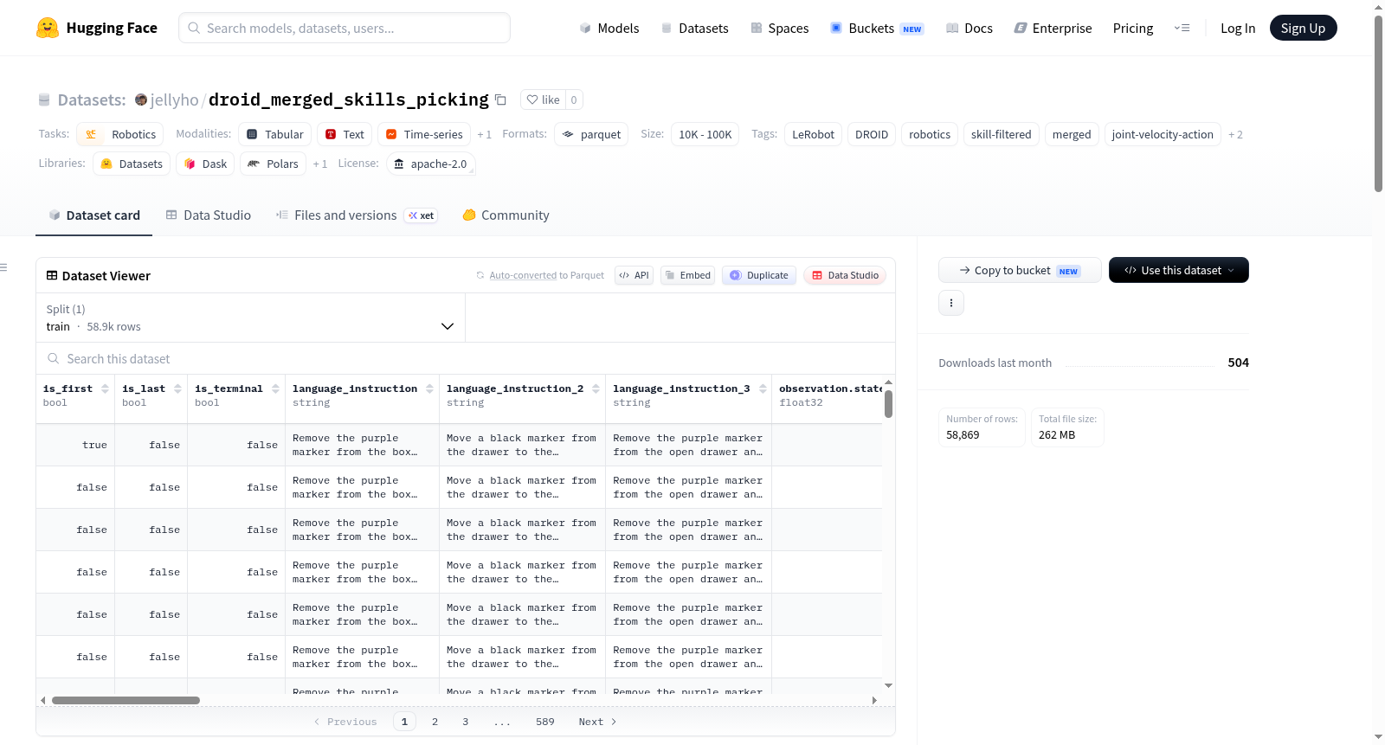The height and width of the screenshot is (745, 1385).
Task: Click the API button
Action: tap(634, 275)
